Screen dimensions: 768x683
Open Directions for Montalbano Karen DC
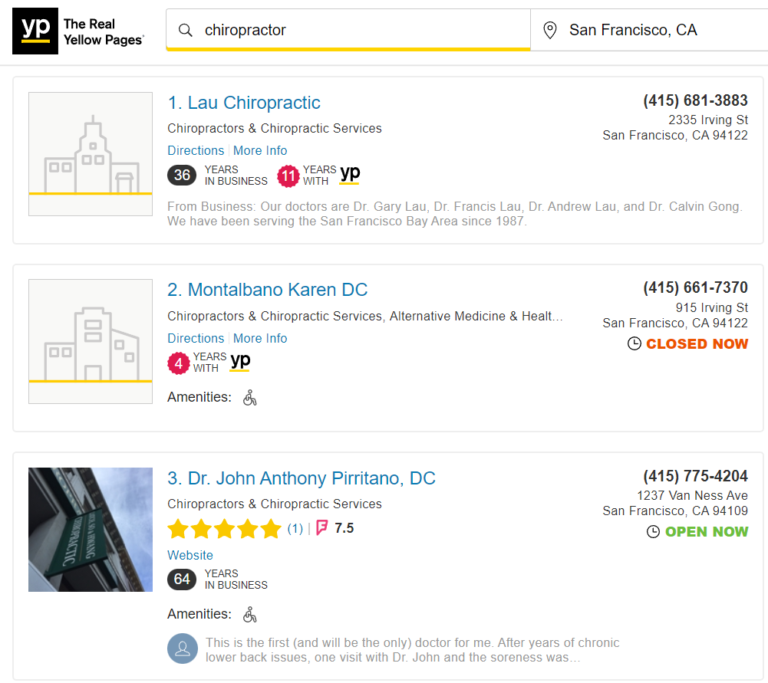coord(196,339)
